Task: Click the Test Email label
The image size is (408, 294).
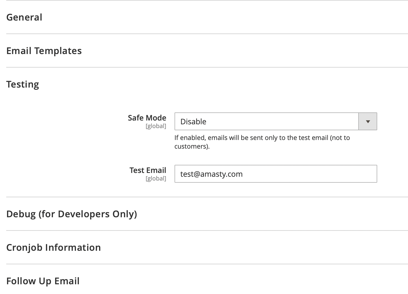Action: coord(148,170)
